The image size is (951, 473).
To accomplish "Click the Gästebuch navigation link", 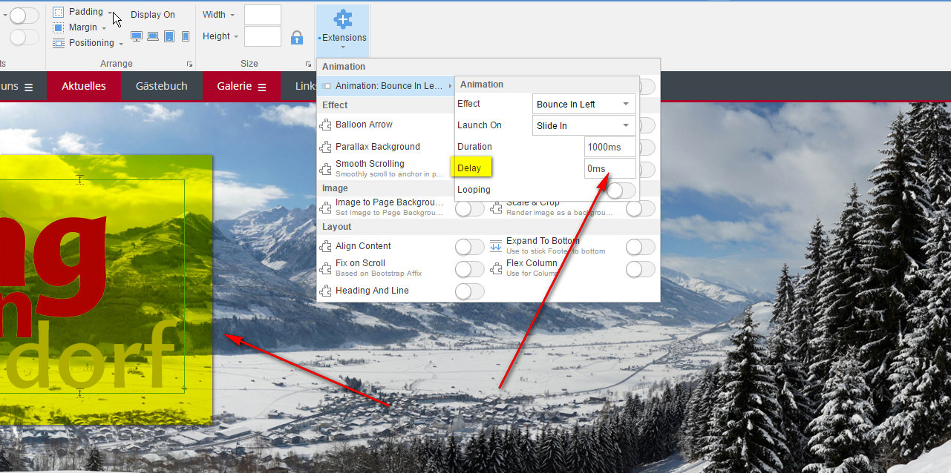I will pos(161,87).
